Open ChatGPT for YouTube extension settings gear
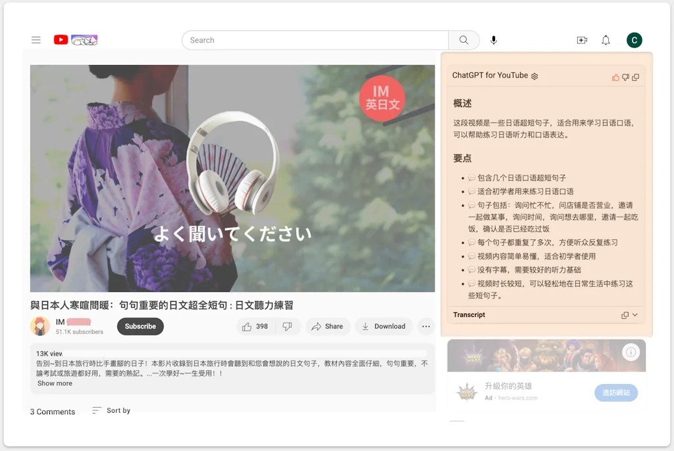The image size is (674, 451). (x=534, y=76)
